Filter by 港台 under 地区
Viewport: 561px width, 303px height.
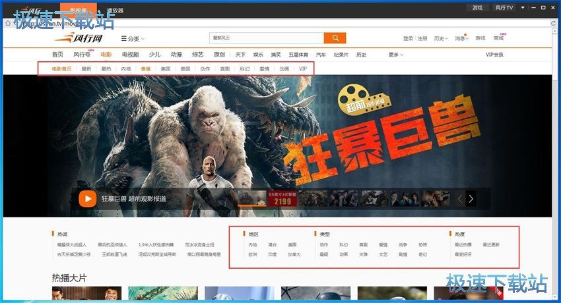[x=273, y=245]
